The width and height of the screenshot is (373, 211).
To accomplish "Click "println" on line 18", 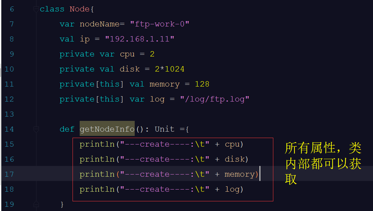I will tap(97, 190).
